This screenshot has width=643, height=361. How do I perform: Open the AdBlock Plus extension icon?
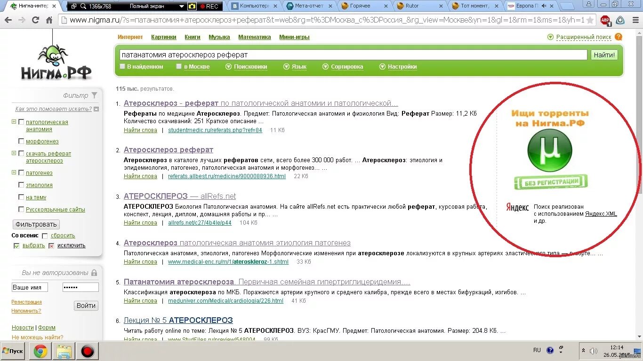(x=605, y=20)
